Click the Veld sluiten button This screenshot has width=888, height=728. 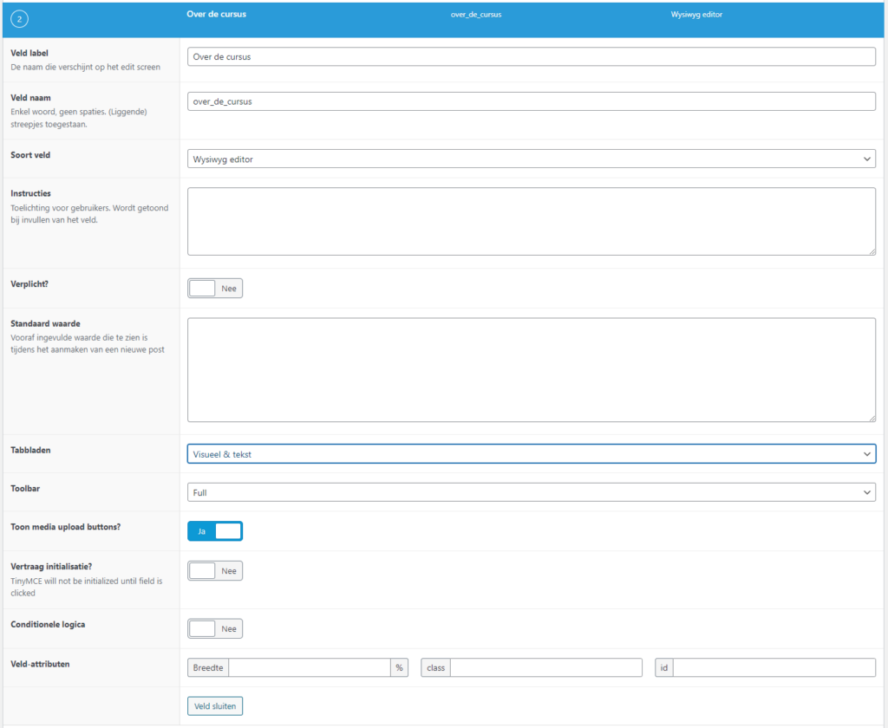point(215,706)
